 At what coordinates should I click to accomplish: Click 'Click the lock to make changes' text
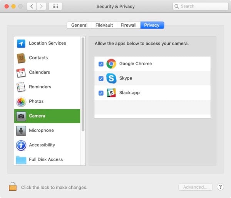[54, 187]
